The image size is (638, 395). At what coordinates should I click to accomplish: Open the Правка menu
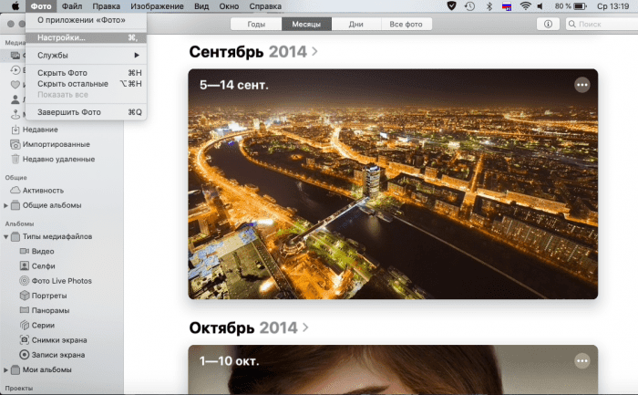(x=107, y=6)
